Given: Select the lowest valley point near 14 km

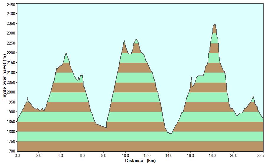Looking at the screenshot, I should [x=170, y=133].
